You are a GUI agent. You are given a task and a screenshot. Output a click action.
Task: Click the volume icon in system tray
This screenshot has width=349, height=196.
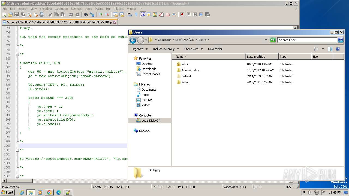pyautogui.click(x=310, y=192)
